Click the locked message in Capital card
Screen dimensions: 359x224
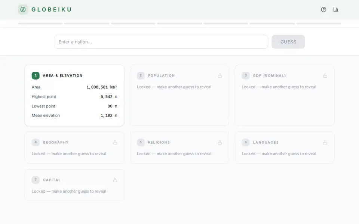point(69,191)
